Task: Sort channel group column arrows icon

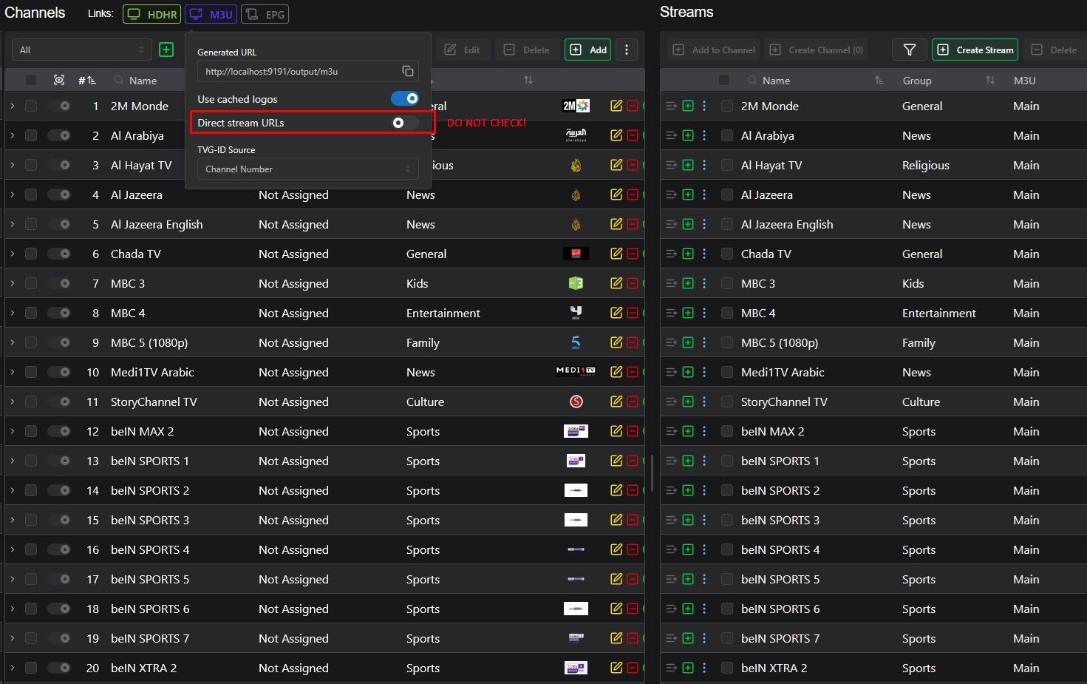Action: click(528, 80)
